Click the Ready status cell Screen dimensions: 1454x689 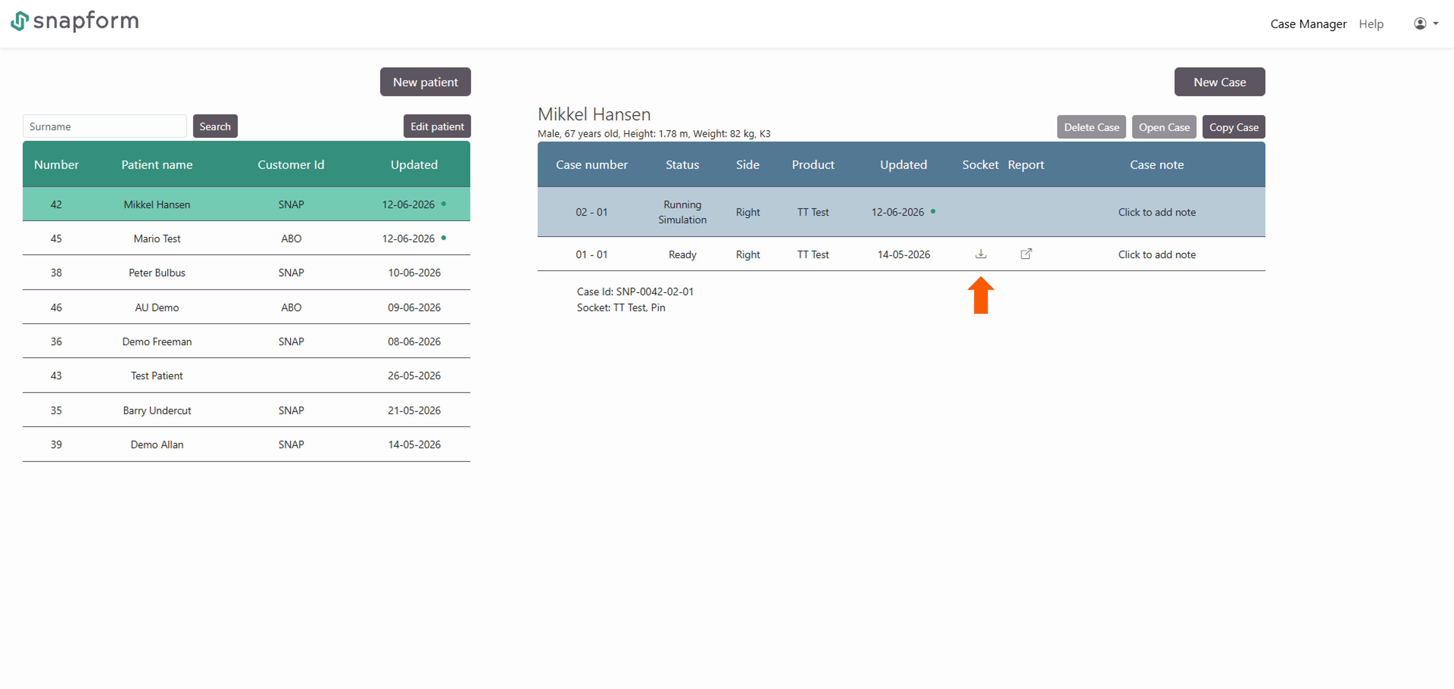tap(682, 255)
